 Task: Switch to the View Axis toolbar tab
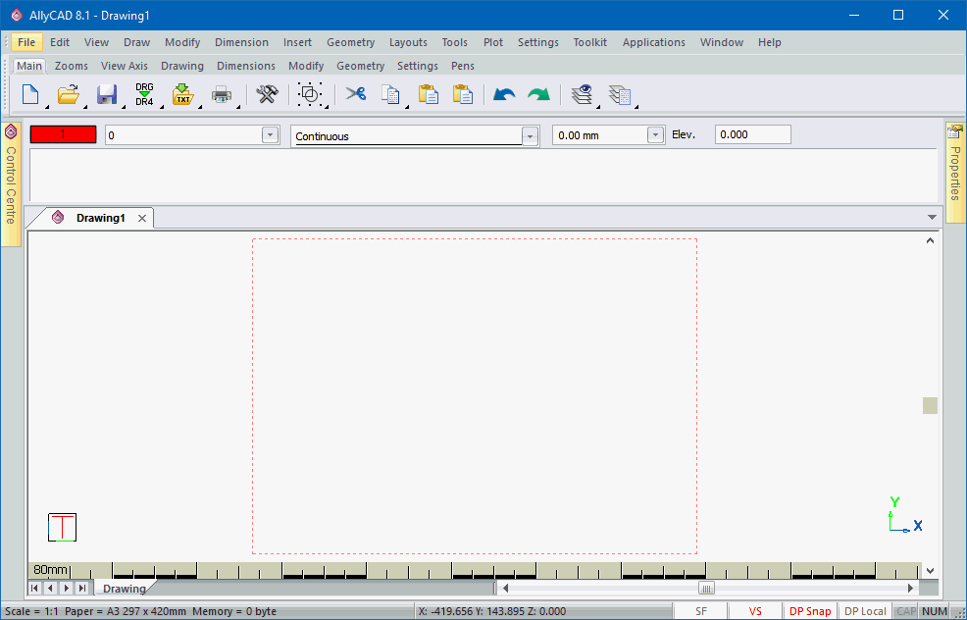125,66
